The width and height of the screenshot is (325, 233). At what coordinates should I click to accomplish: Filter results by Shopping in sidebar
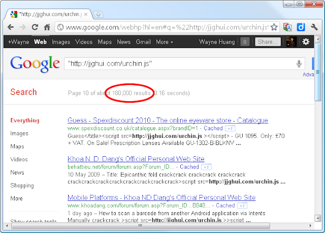click(x=22, y=186)
